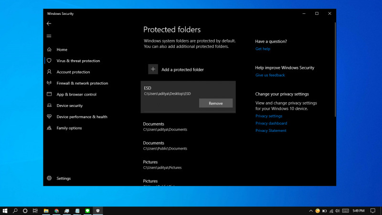This screenshot has height=215, width=382.
Task: Show hidden system tray icons
Action: [311, 211]
